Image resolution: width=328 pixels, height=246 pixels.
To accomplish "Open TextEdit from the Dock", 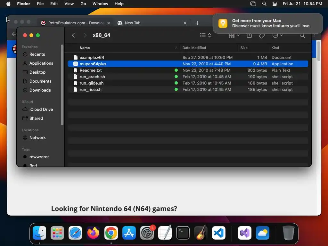I will click(x=165, y=233).
